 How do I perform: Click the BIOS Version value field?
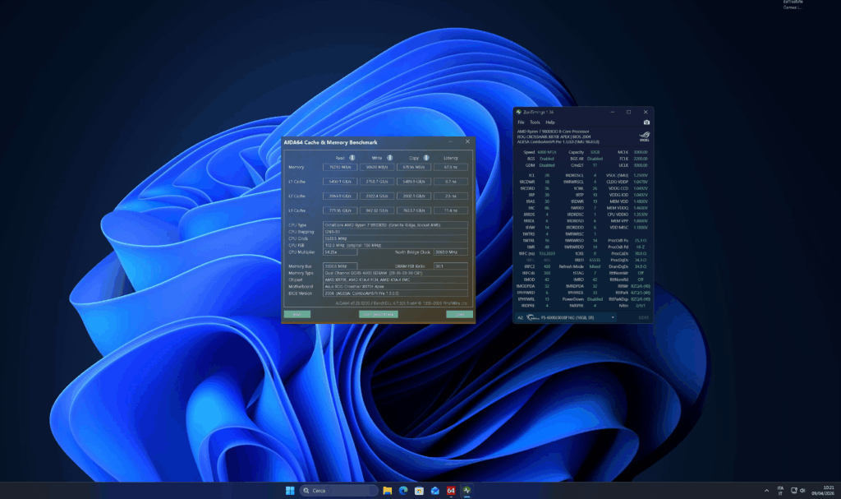[395, 293]
